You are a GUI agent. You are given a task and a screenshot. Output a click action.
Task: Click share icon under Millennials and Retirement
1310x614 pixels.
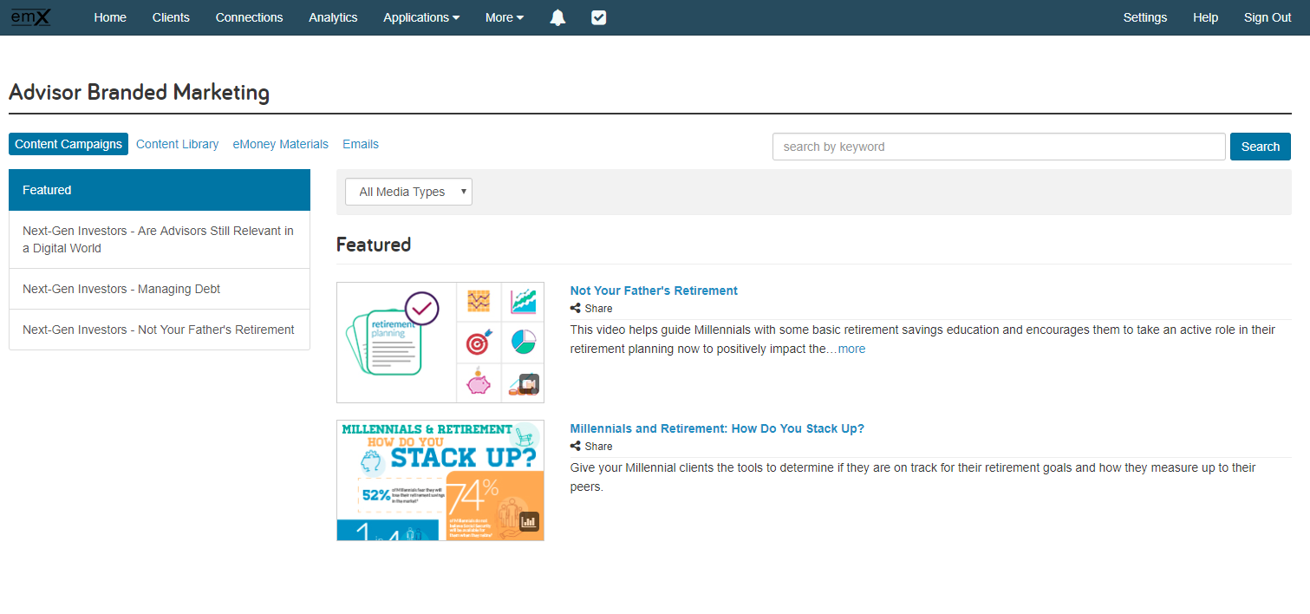pos(576,446)
